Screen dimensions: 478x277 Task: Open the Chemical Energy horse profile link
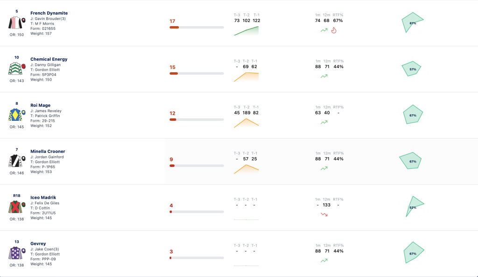tap(49, 59)
